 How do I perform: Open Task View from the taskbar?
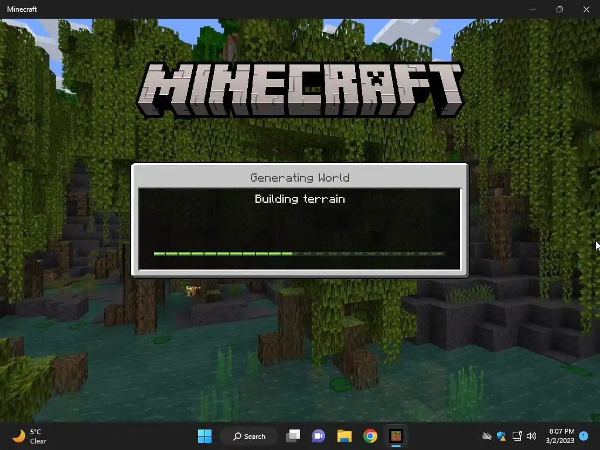click(x=293, y=436)
